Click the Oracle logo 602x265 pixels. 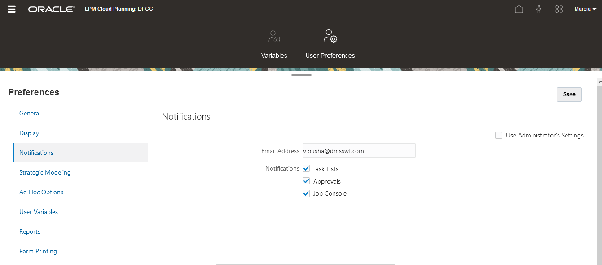(x=51, y=9)
